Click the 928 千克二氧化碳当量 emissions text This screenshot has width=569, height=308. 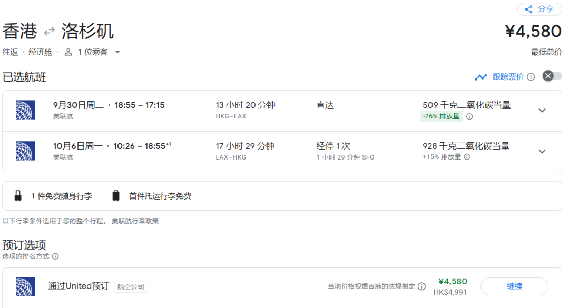pyautogui.click(x=466, y=146)
